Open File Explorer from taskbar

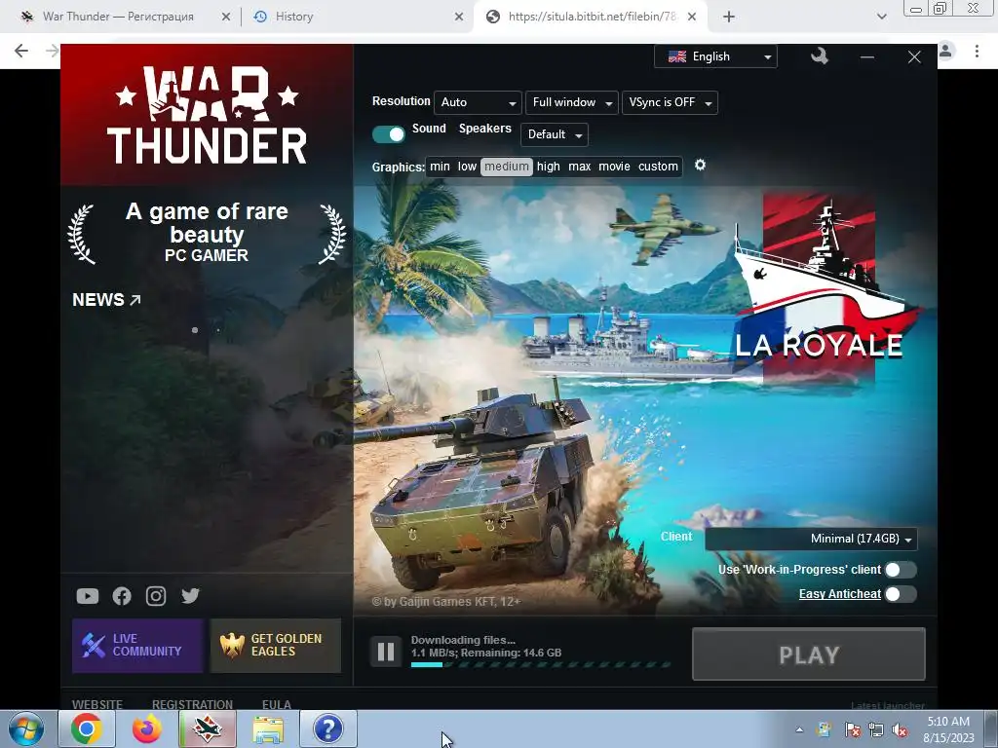[268, 729]
